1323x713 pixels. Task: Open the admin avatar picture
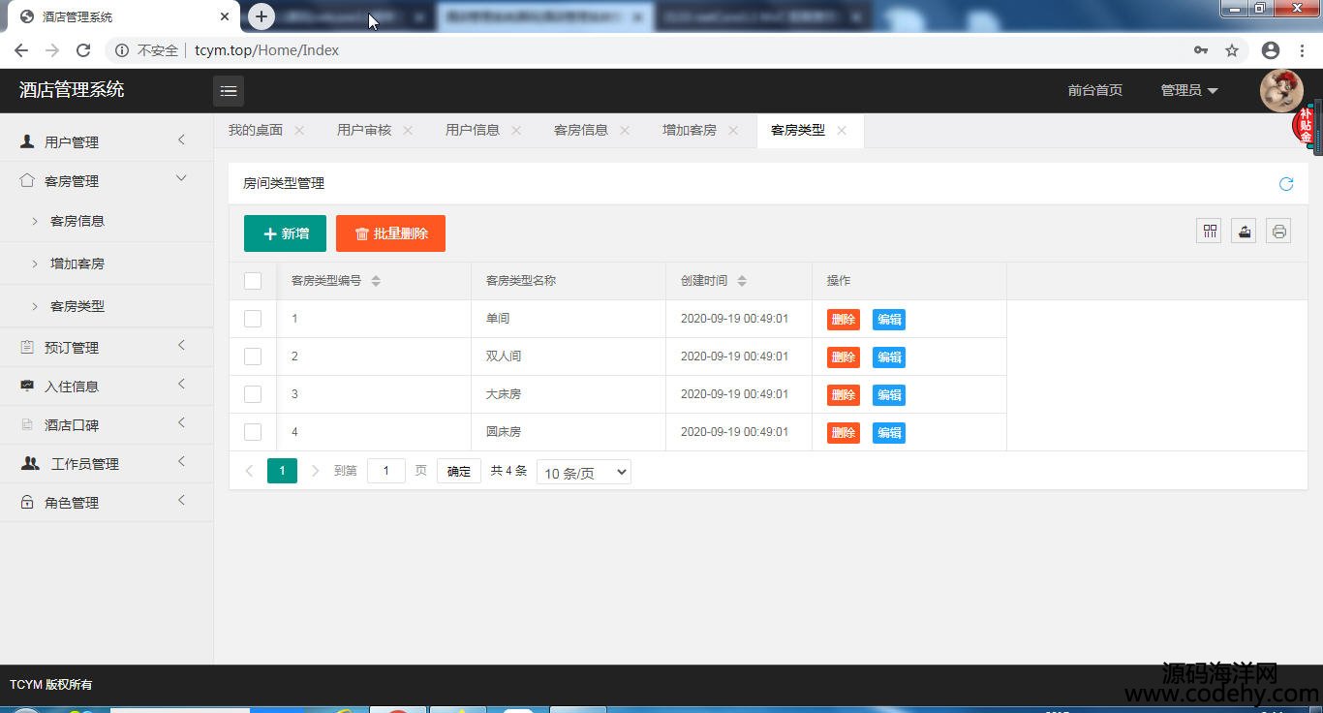[1280, 91]
